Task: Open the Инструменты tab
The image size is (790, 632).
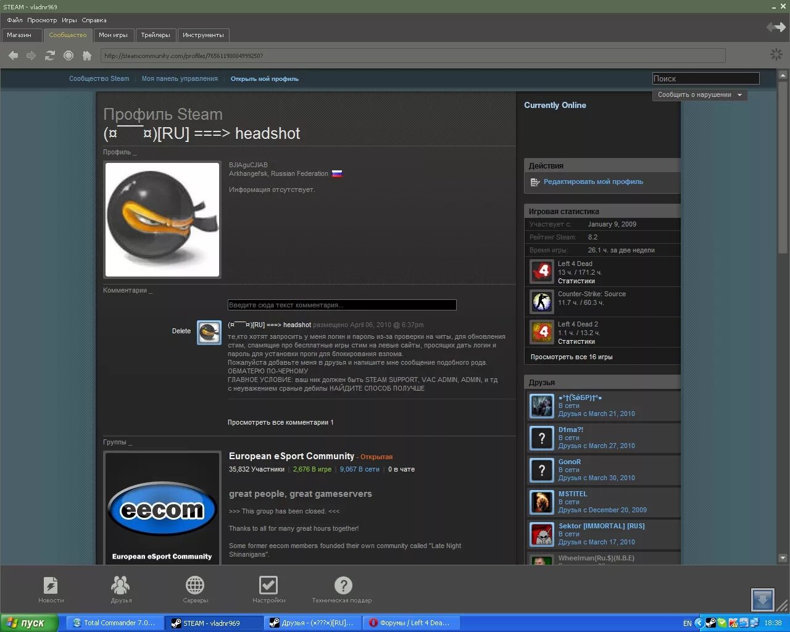Action: pos(203,35)
